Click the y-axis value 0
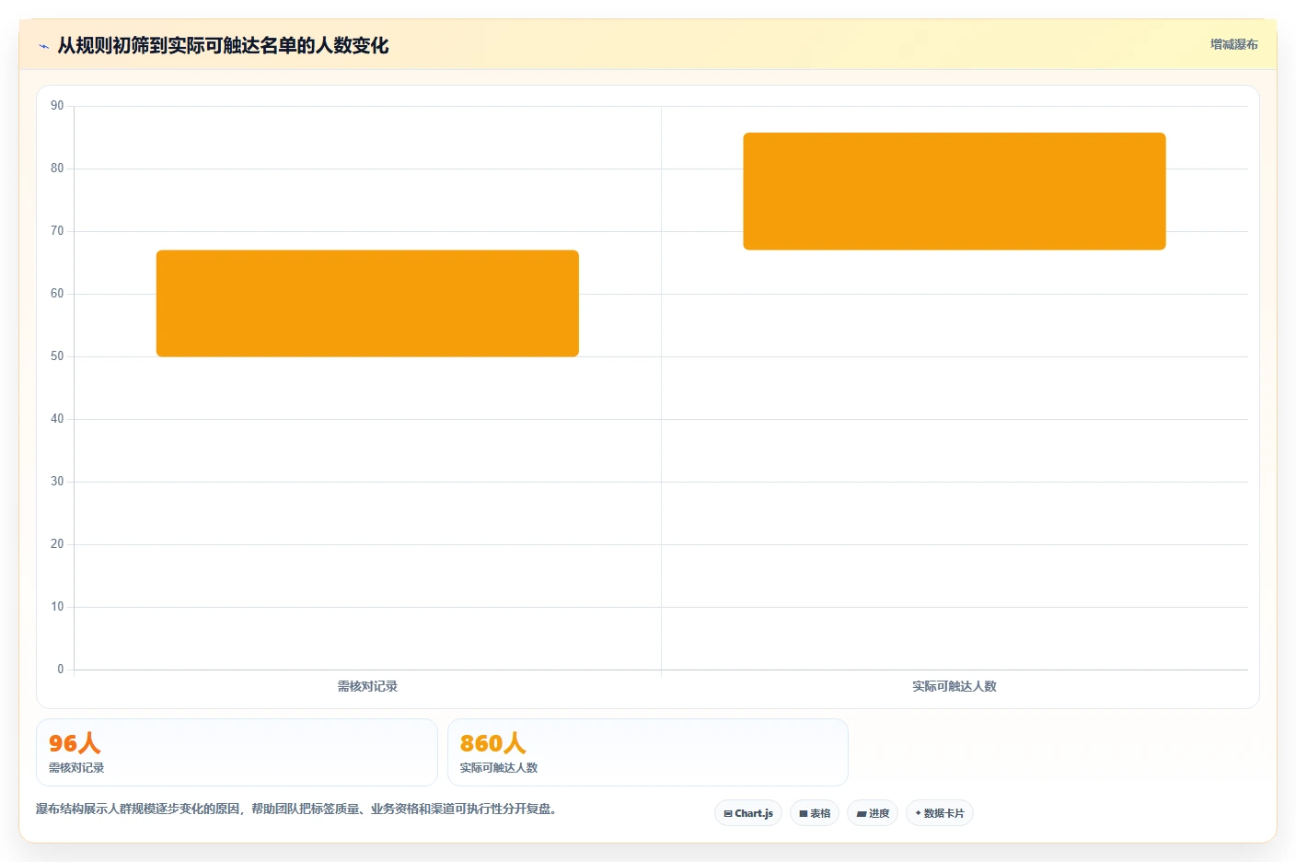The height and width of the screenshot is (862, 1296). click(61, 670)
